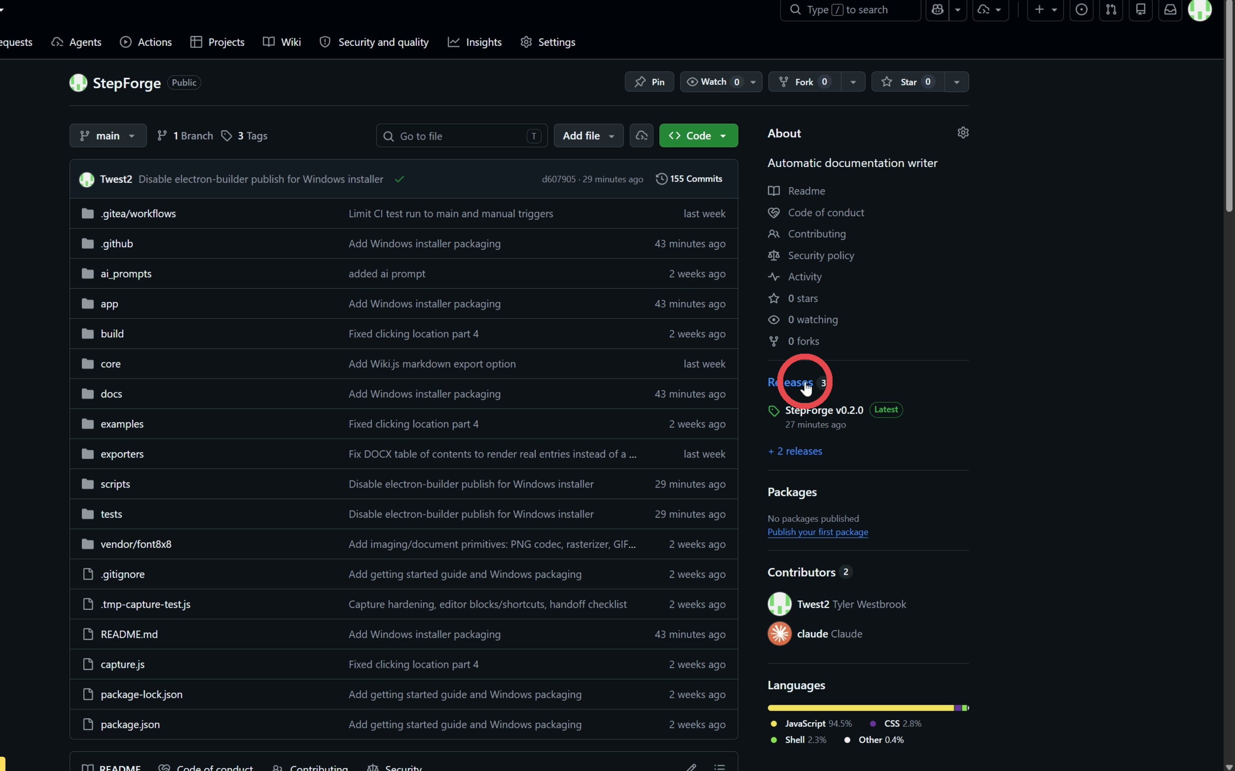Click the Twest2 contributor avatar
1235x771 pixels.
pyautogui.click(x=779, y=604)
